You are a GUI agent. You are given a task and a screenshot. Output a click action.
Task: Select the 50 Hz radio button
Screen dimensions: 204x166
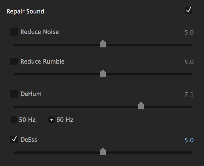[x=14, y=120]
